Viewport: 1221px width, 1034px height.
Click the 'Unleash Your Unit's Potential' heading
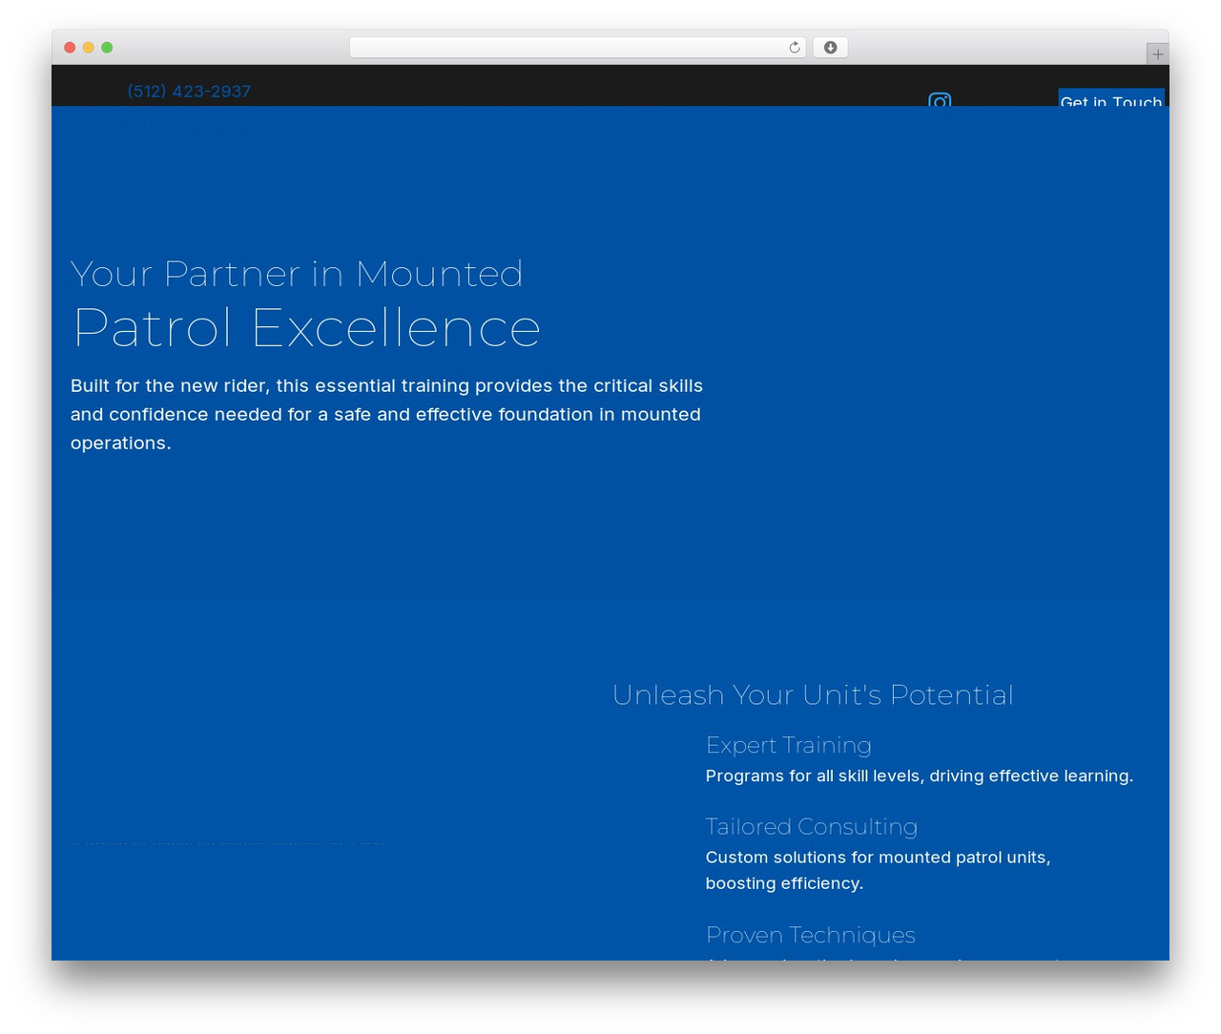tap(813, 694)
